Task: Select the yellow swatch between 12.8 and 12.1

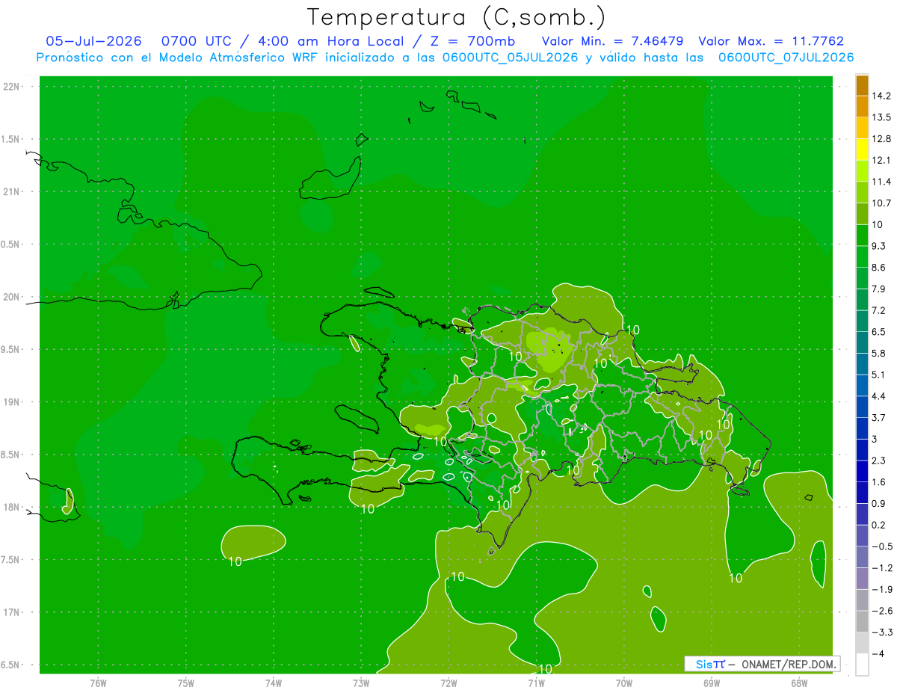Action: coord(862,150)
